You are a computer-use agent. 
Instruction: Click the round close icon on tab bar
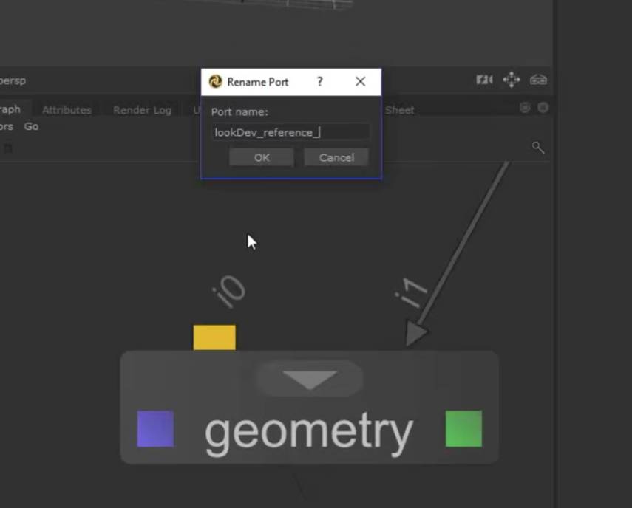click(543, 108)
